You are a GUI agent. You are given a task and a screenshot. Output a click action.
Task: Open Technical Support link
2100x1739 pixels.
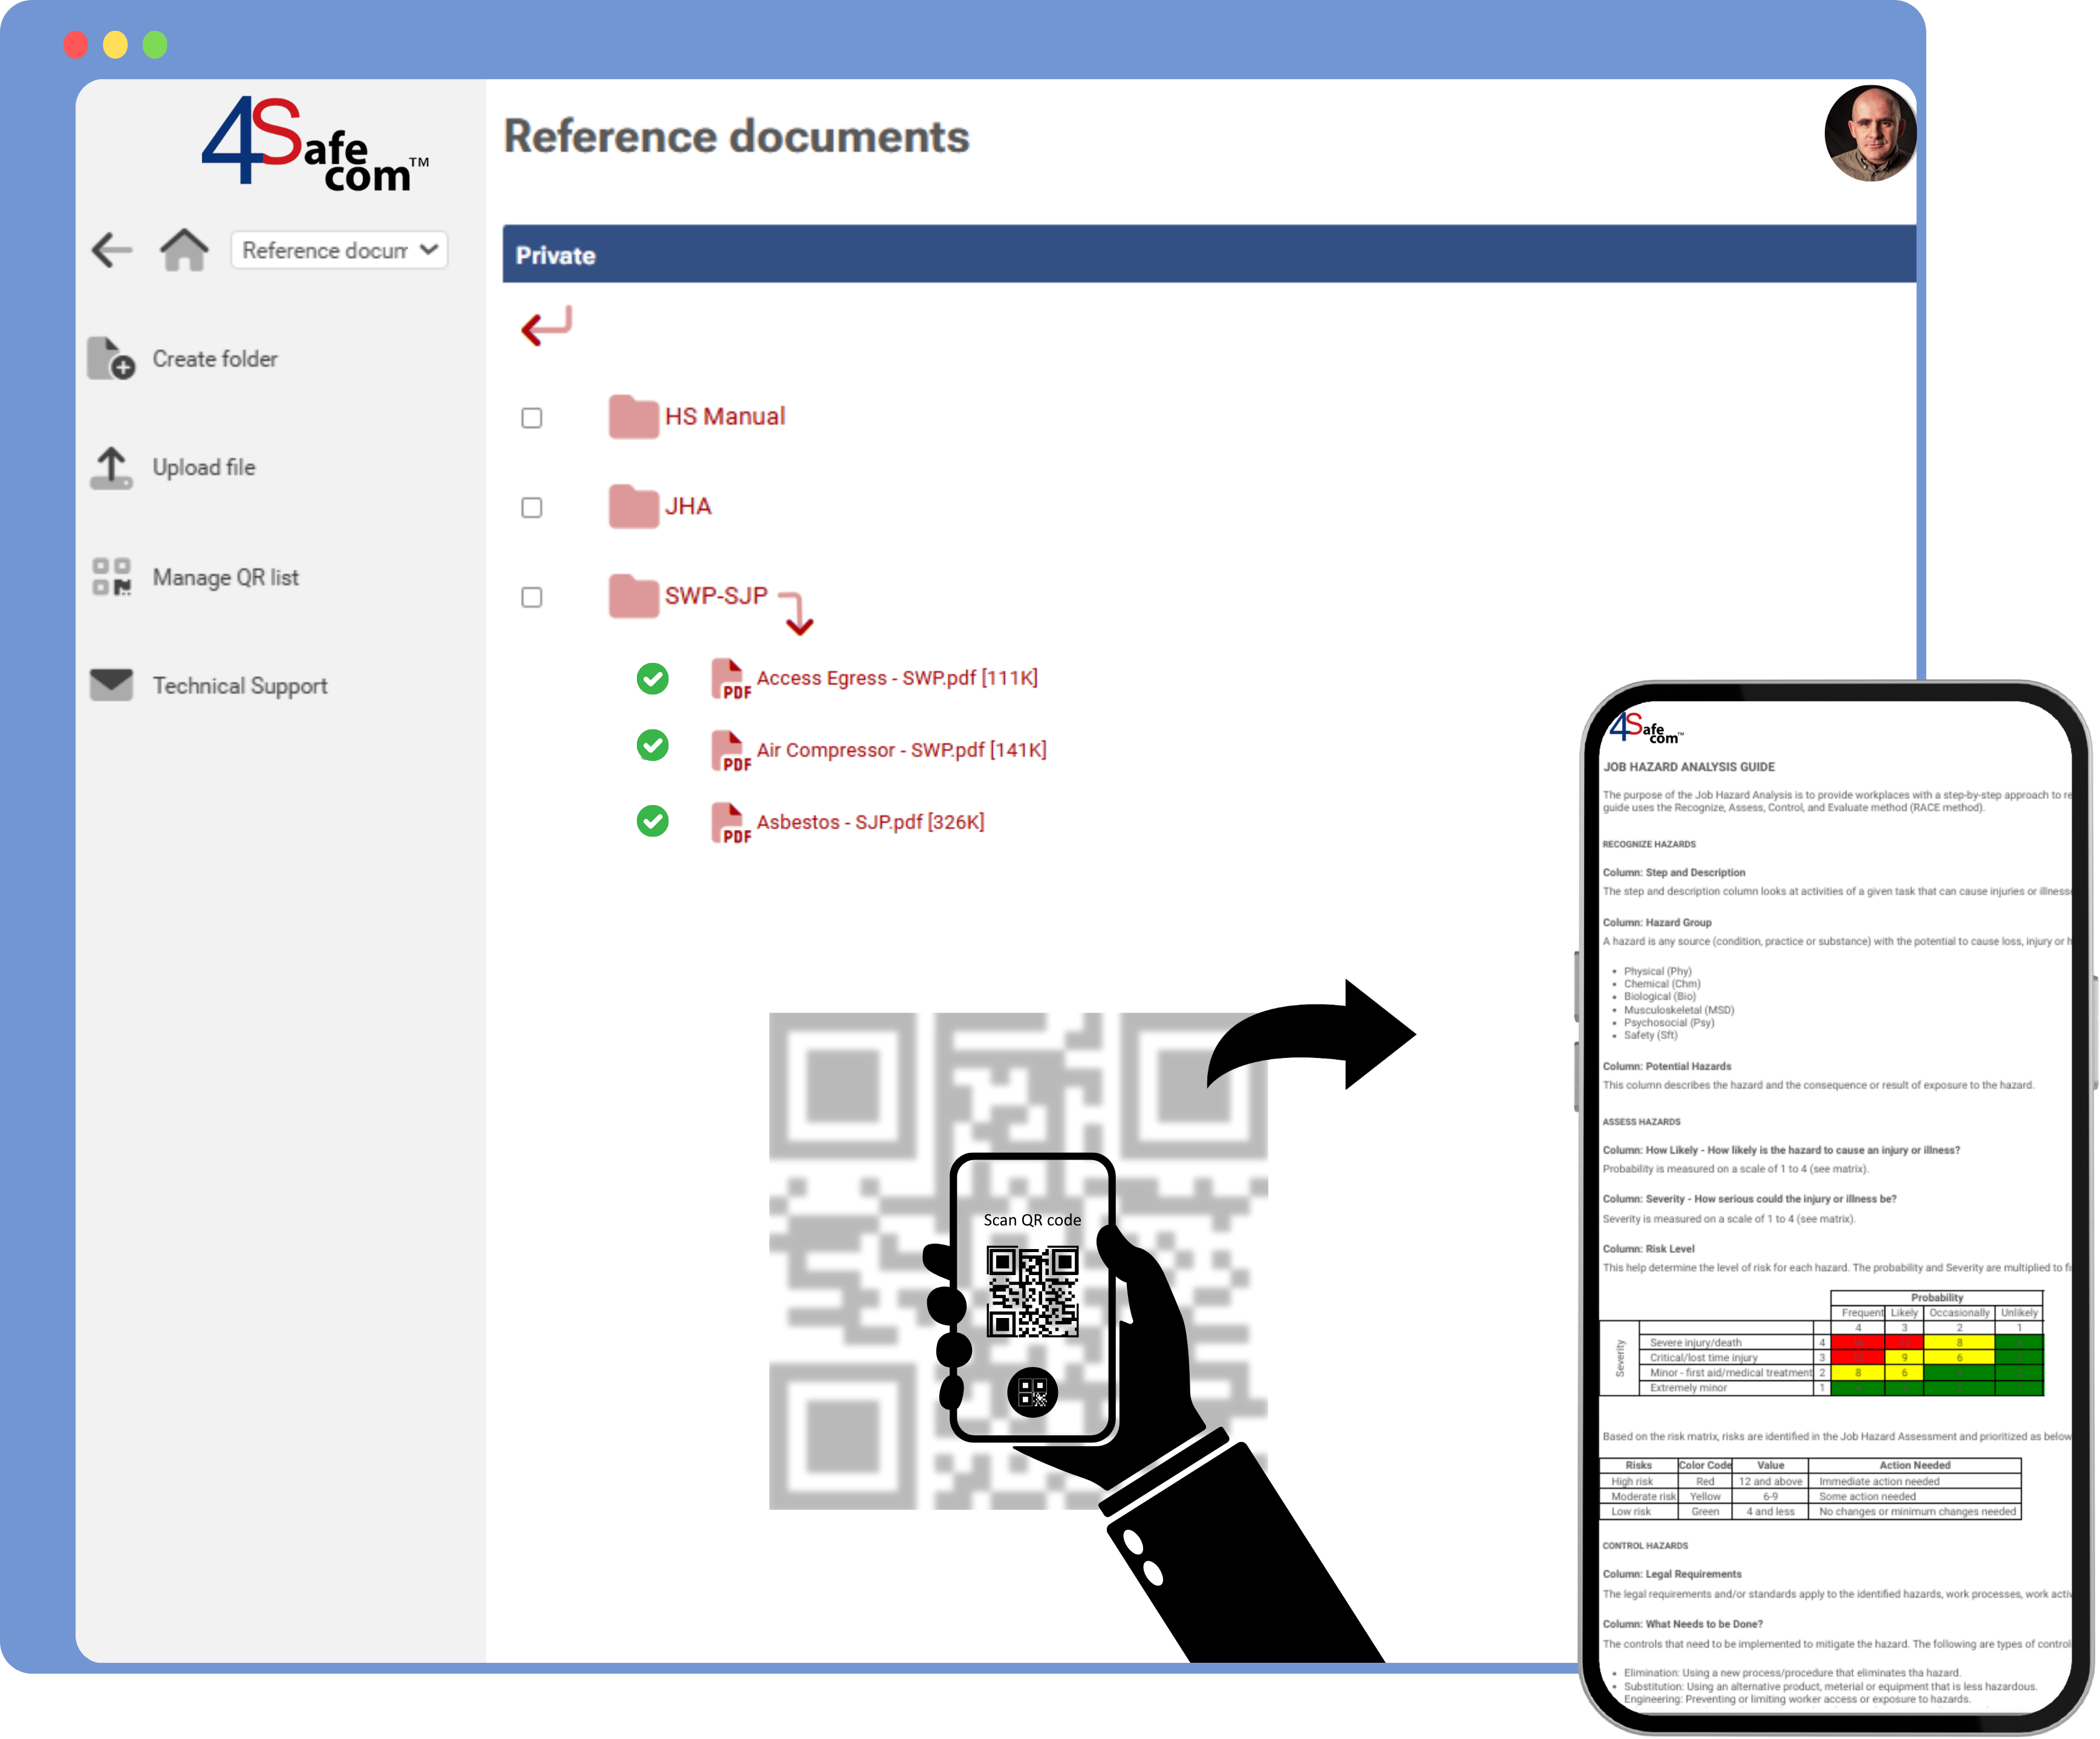240,686
